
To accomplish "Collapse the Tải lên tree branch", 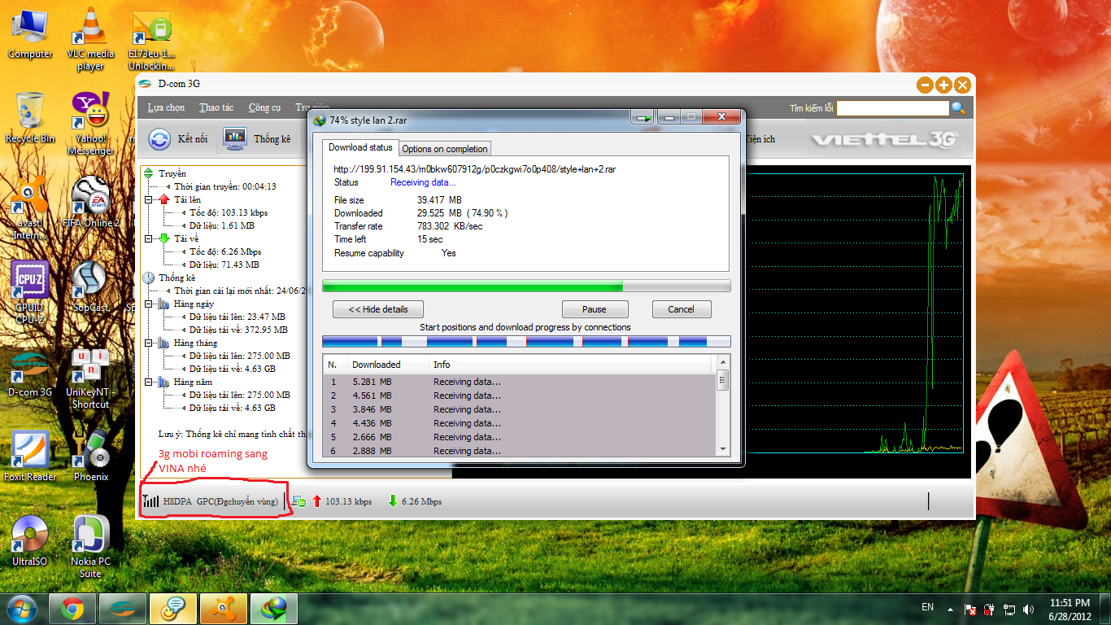I will pos(148,199).
